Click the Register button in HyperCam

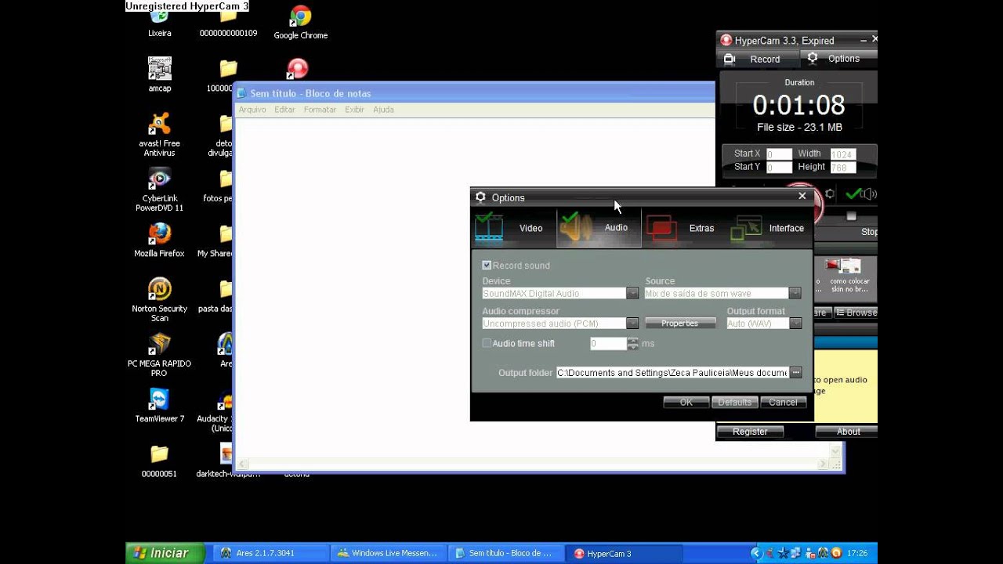point(750,432)
